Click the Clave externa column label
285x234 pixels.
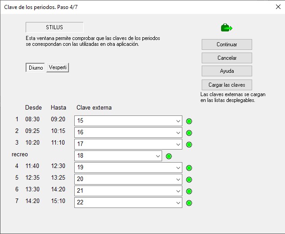click(x=94, y=107)
